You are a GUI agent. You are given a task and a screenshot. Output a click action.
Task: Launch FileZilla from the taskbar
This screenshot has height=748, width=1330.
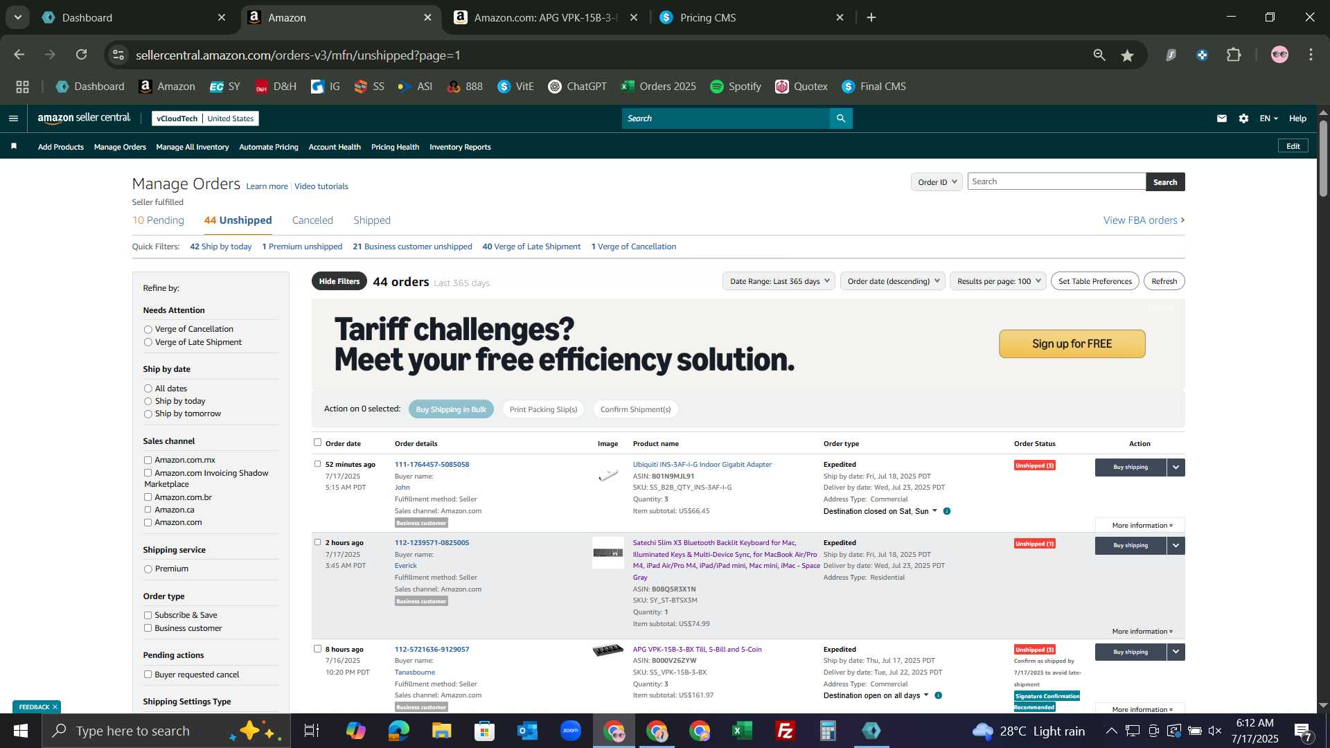(785, 731)
